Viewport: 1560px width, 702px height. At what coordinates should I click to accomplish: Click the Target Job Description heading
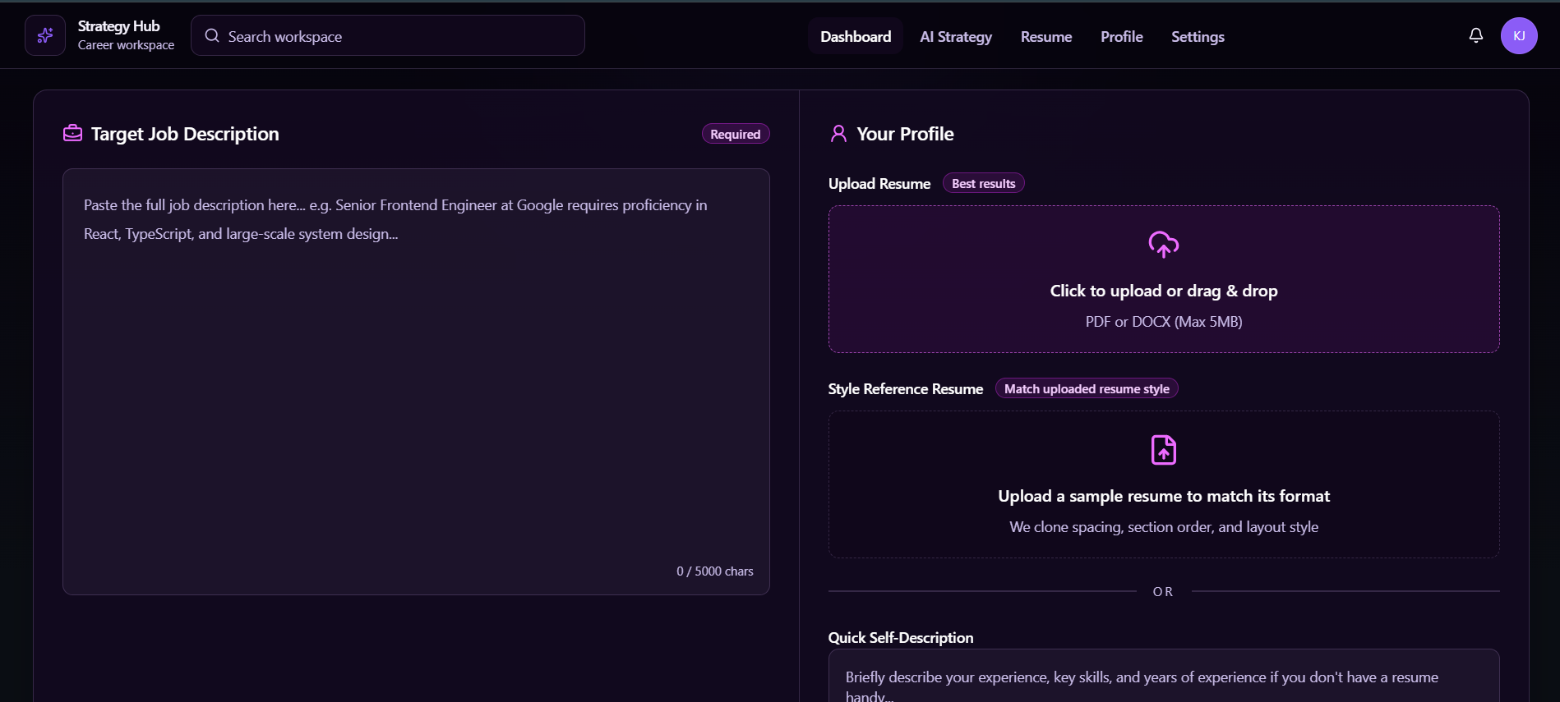click(185, 134)
